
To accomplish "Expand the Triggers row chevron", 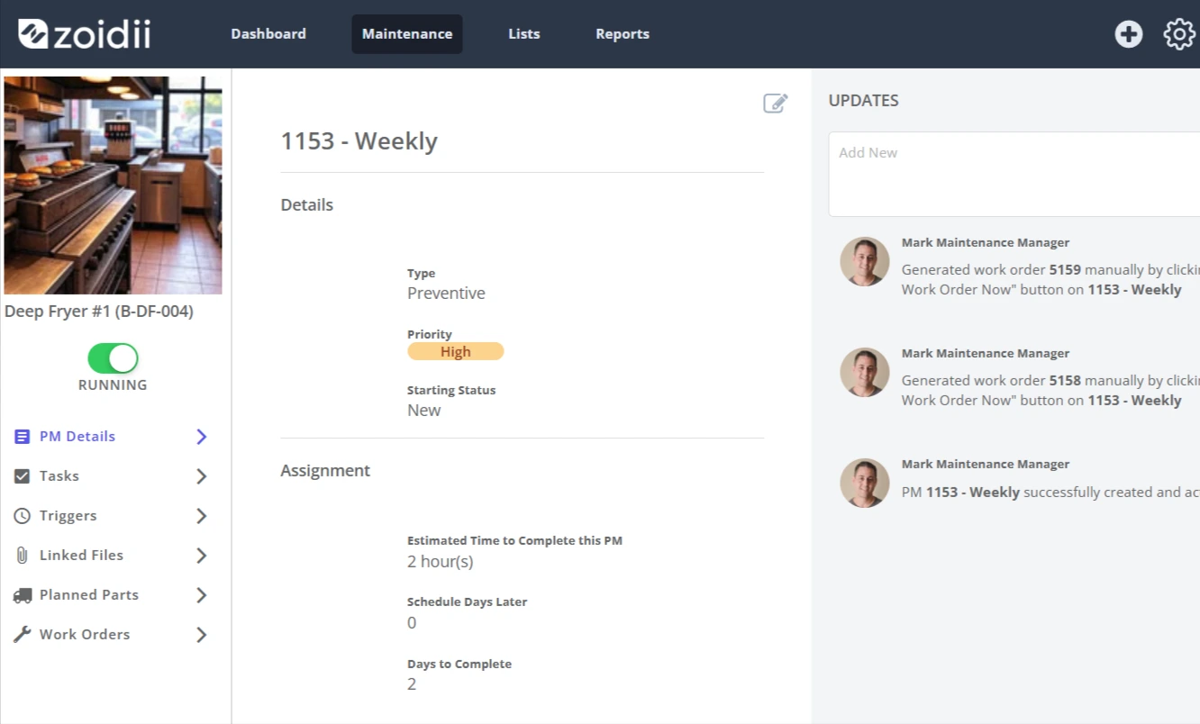I will (x=202, y=515).
